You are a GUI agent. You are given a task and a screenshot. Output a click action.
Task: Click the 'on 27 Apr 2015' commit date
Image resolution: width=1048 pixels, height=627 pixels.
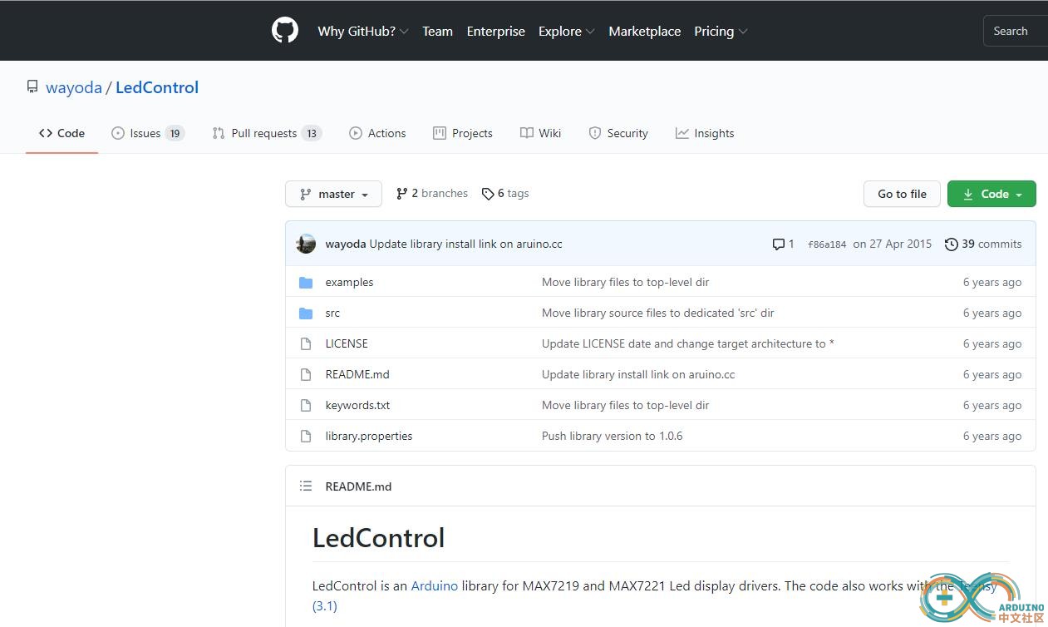tap(893, 244)
